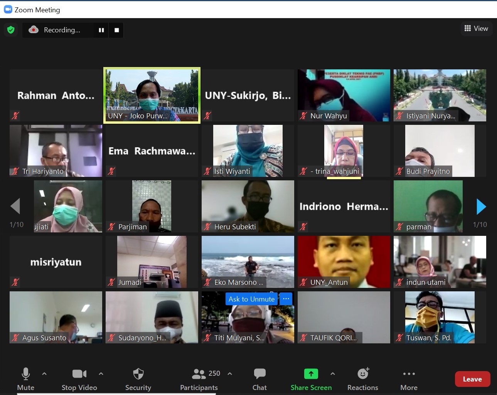Viewport: 497px width, 395px height.
Task: Select the Eko Marsono video tile
Action: tap(248, 262)
